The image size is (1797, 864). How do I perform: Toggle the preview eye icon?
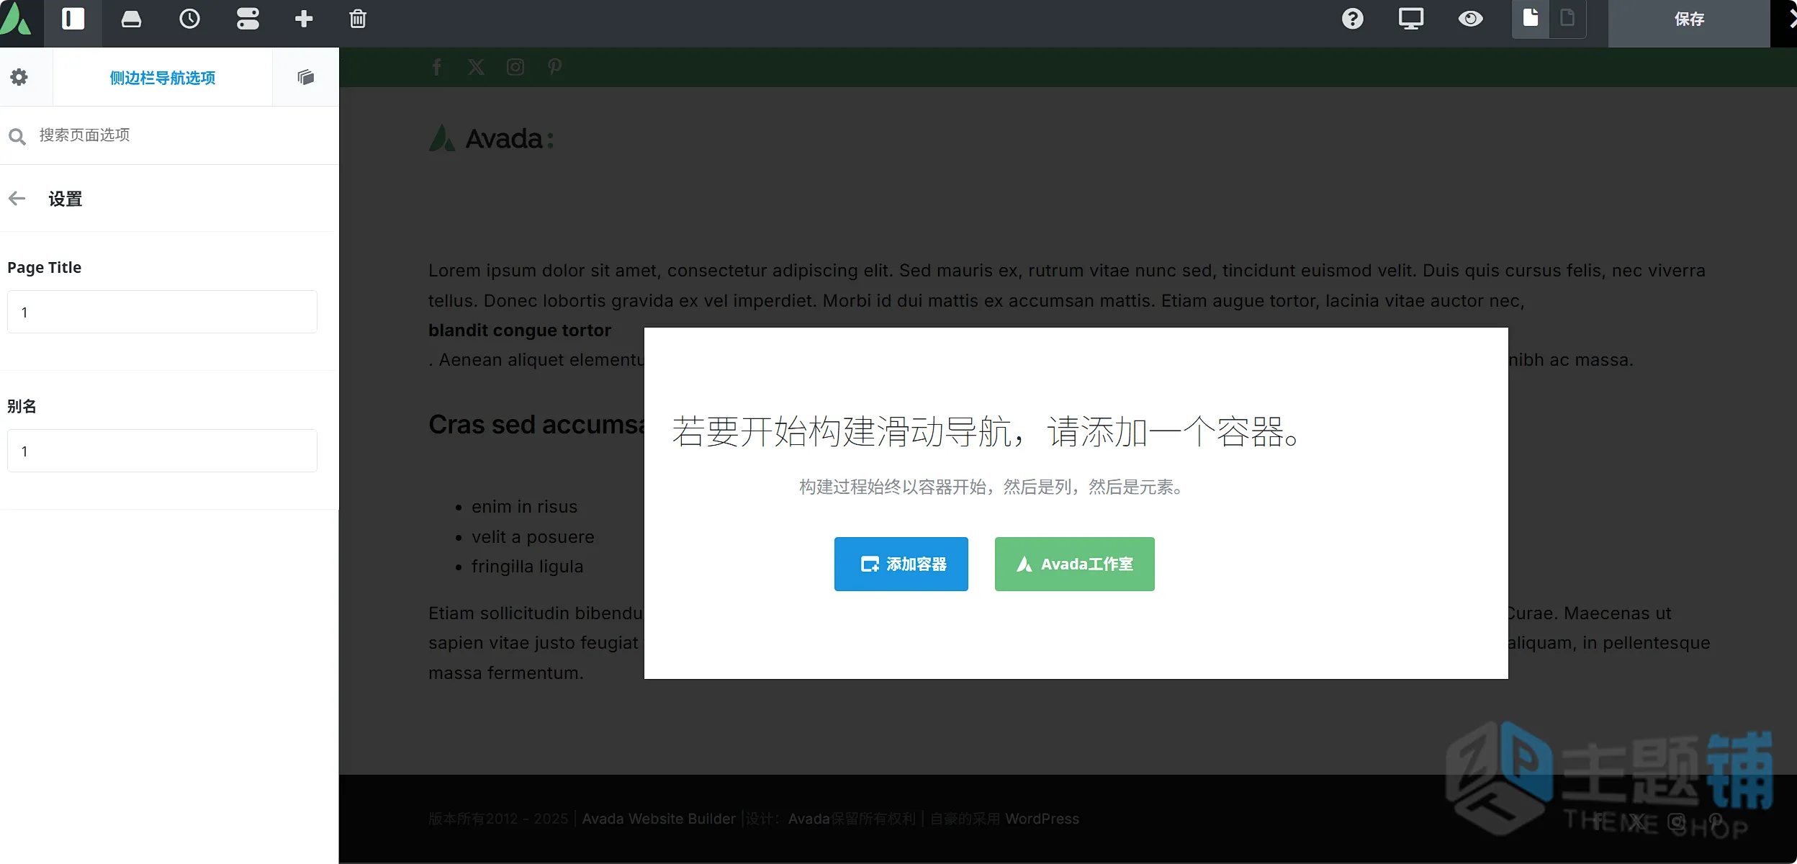pos(1470,19)
